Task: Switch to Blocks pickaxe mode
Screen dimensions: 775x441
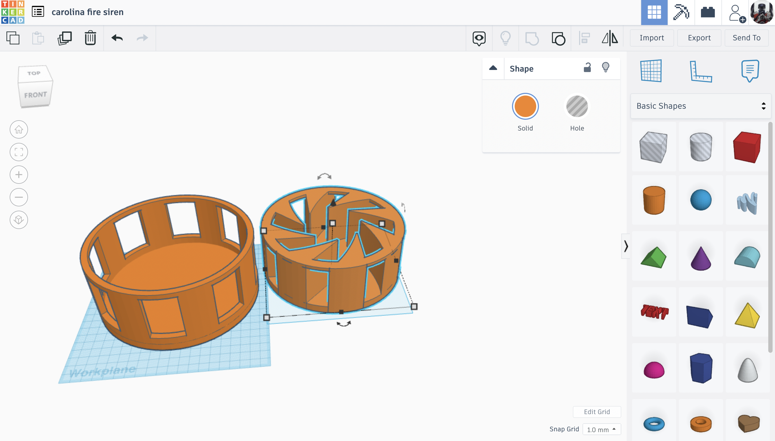Action: tap(681, 12)
